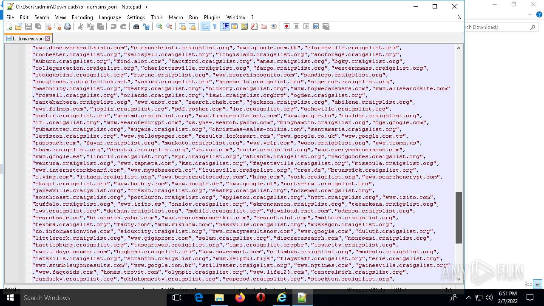Screen dimensions: 544x306
Task: Launch Firefox from taskbar
Action: pyautogui.click(x=240, y=298)
